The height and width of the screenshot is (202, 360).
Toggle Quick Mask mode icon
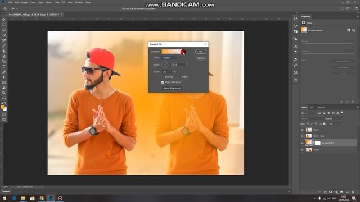[4, 114]
